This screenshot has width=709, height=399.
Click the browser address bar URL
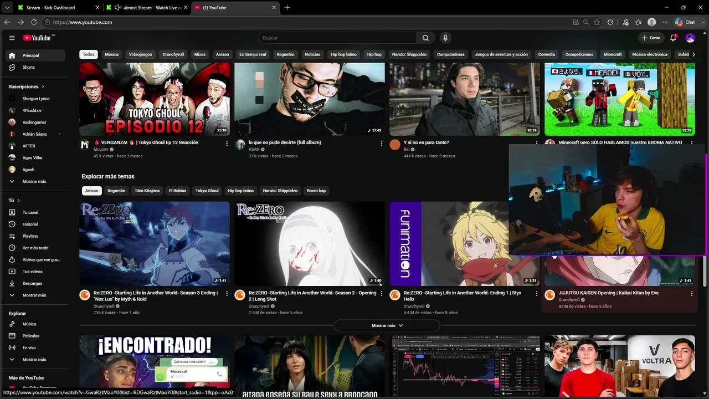click(83, 22)
